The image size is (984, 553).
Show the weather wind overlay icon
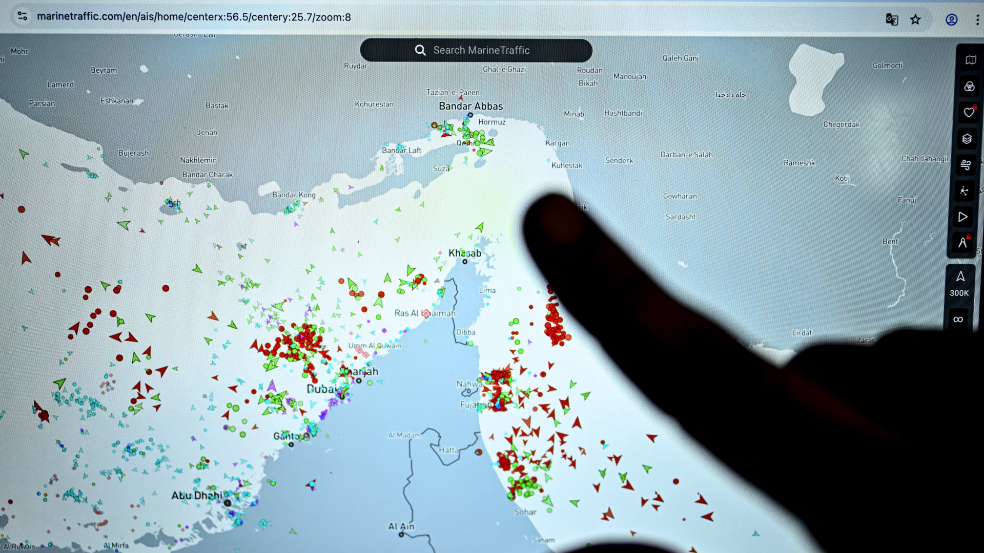[x=966, y=165]
